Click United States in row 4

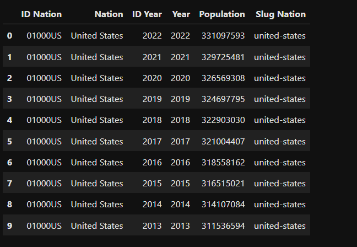tap(97, 120)
